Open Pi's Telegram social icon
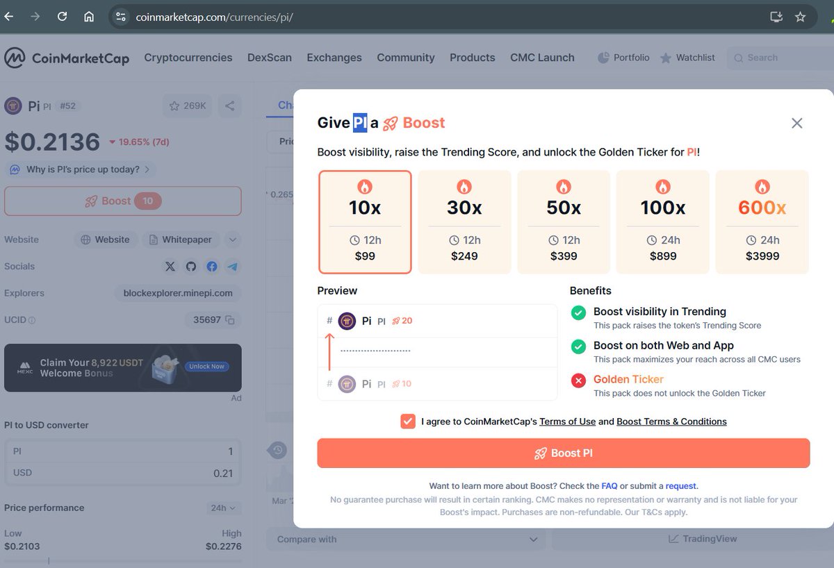 coord(233,267)
